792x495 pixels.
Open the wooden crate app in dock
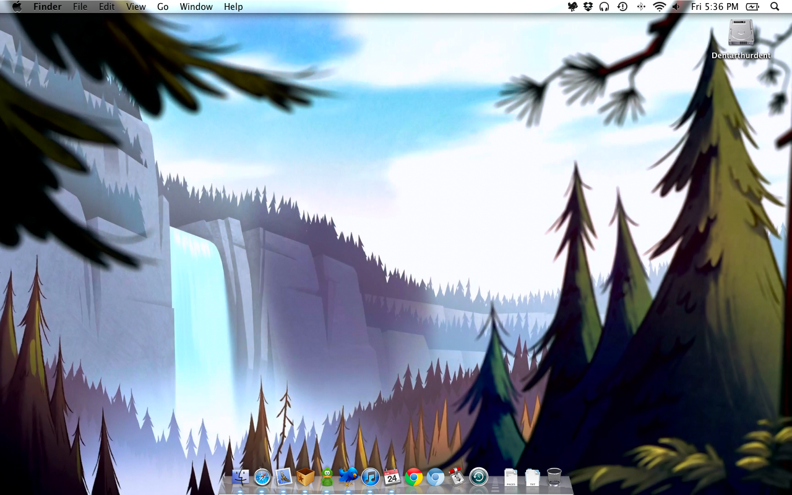(x=306, y=477)
